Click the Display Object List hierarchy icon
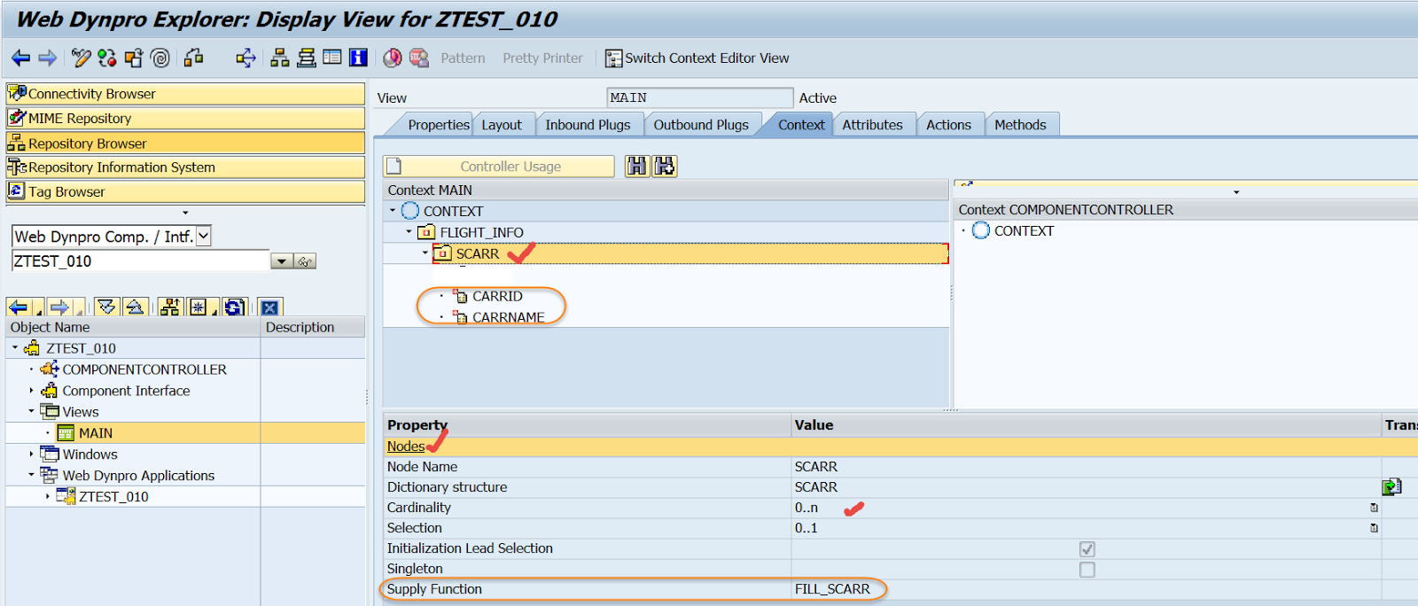The height and width of the screenshot is (606, 1418). [x=280, y=58]
